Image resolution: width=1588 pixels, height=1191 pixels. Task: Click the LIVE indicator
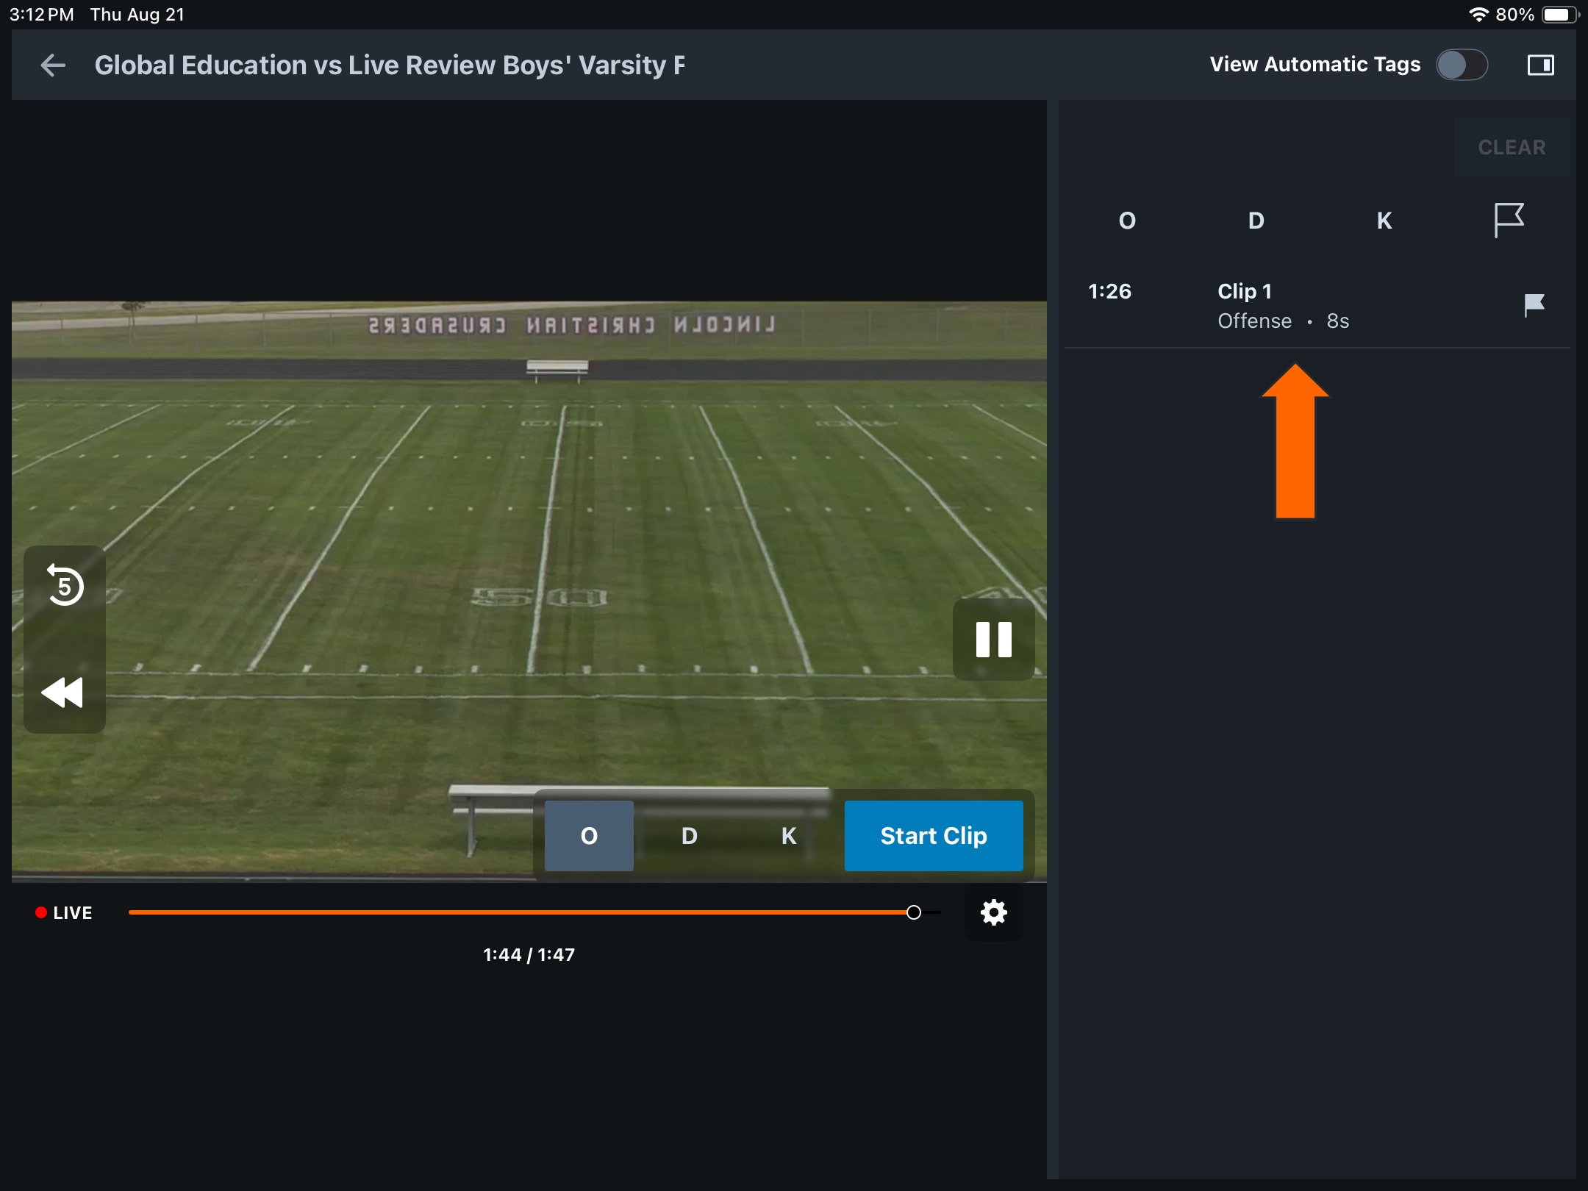tap(65, 912)
